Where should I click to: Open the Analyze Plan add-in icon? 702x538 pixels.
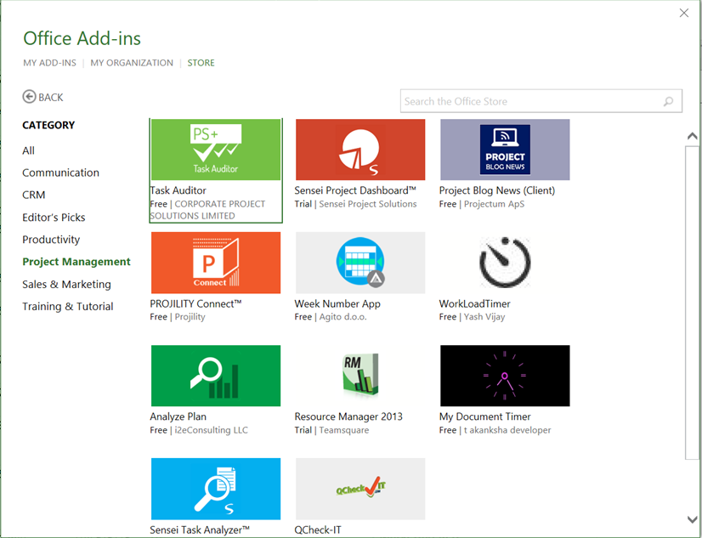[216, 376]
